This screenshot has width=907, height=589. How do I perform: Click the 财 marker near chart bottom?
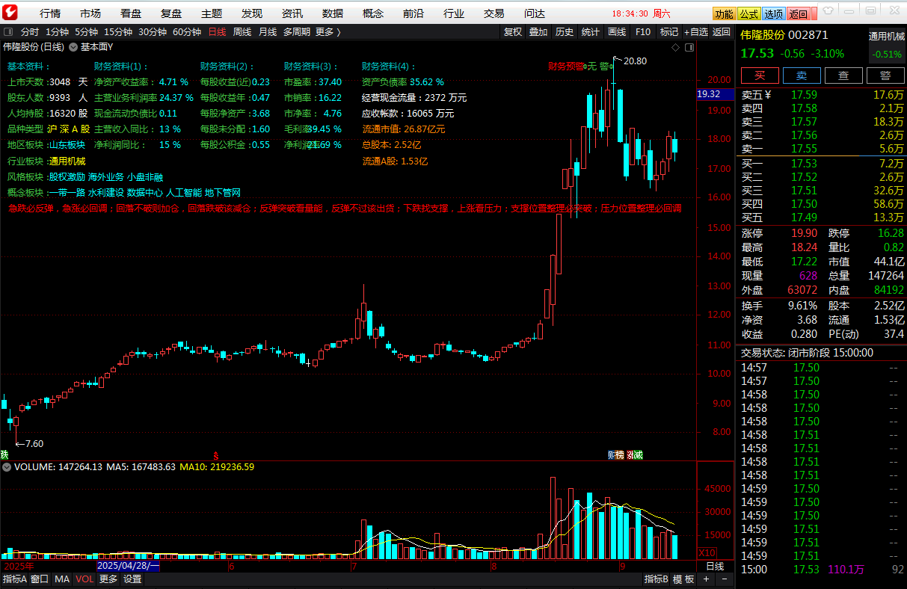[x=612, y=454]
